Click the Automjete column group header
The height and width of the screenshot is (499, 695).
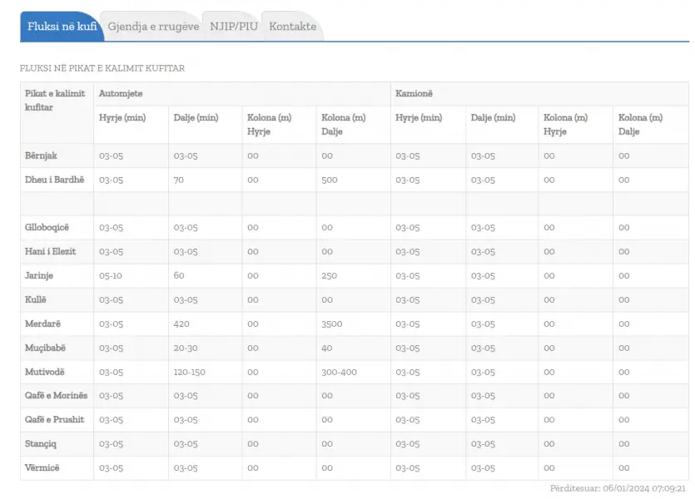[x=121, y=93]
